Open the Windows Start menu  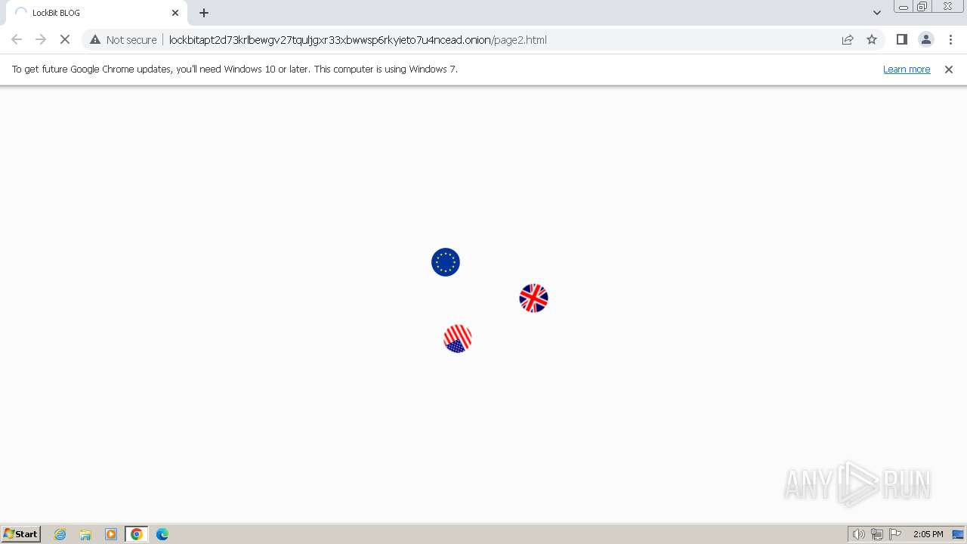click(21, 533)
